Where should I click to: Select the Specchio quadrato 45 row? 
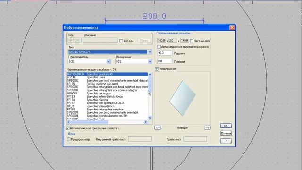tap(107, 74)
